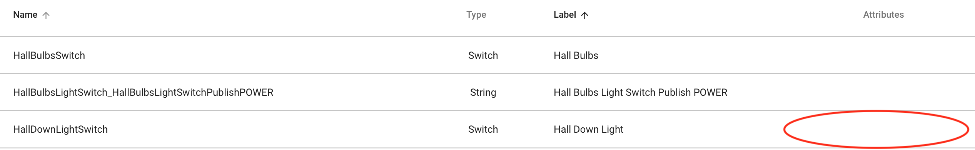975x150 pixels.
Task: Select the Hall Bulbs label cell
Action: click(x=576, y=55)
